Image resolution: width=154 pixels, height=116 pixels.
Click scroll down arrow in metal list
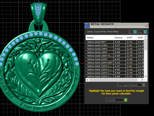point(146,76)
